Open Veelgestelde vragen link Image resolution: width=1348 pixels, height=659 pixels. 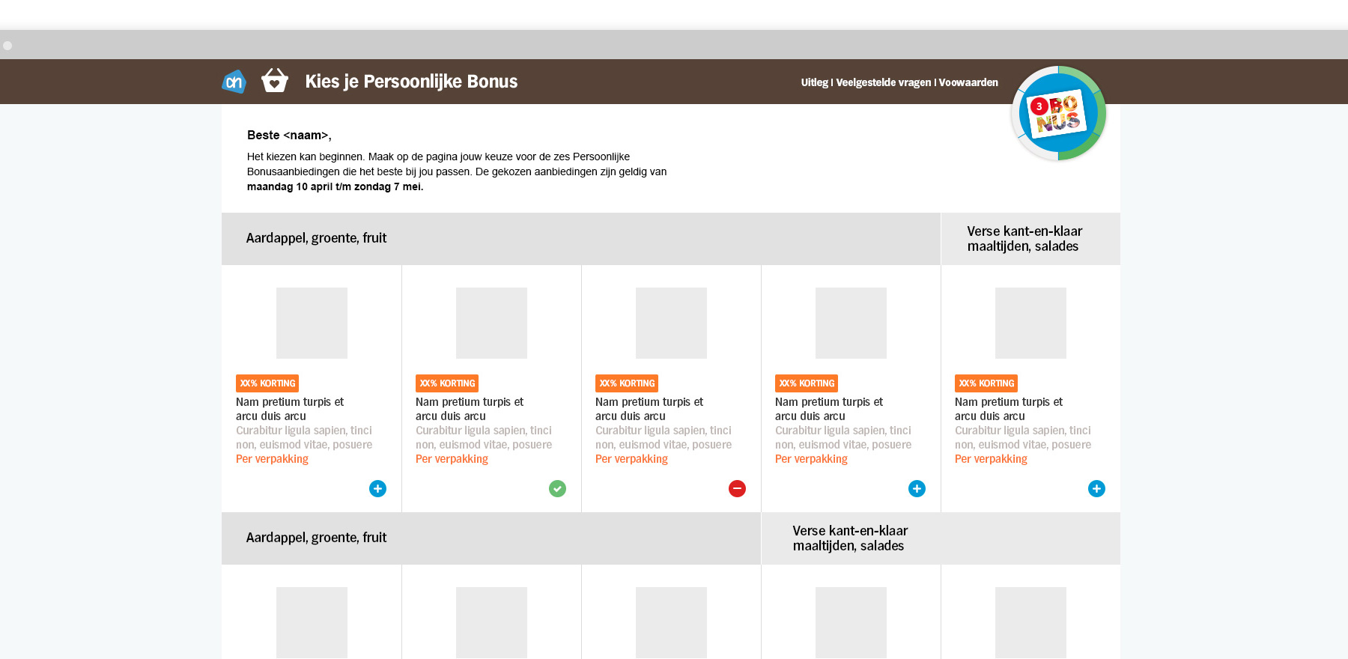883,82
